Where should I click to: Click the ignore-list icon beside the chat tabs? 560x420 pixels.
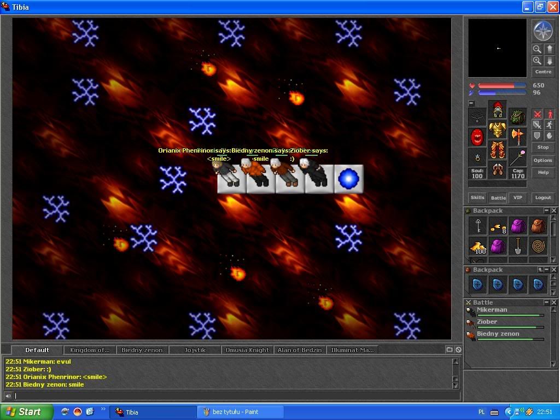458,349
